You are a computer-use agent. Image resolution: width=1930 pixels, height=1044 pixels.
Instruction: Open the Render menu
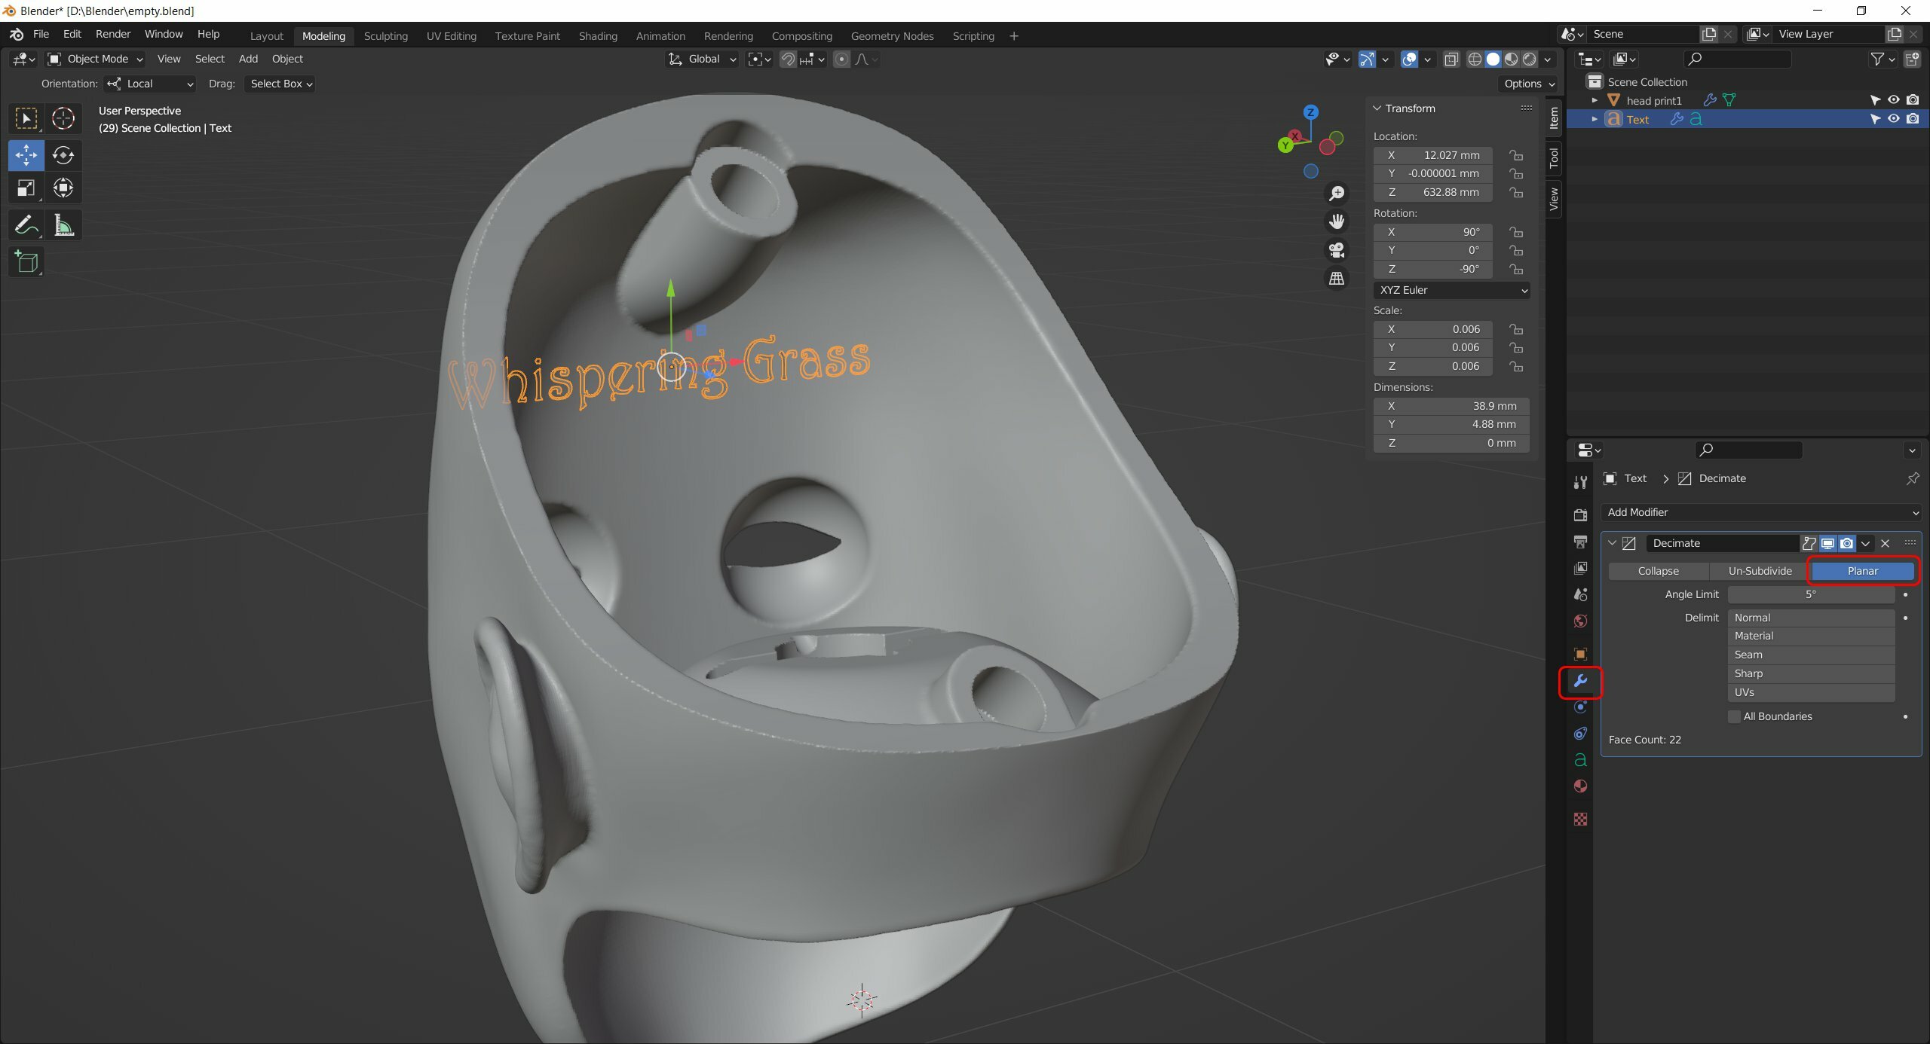point(113,35)
